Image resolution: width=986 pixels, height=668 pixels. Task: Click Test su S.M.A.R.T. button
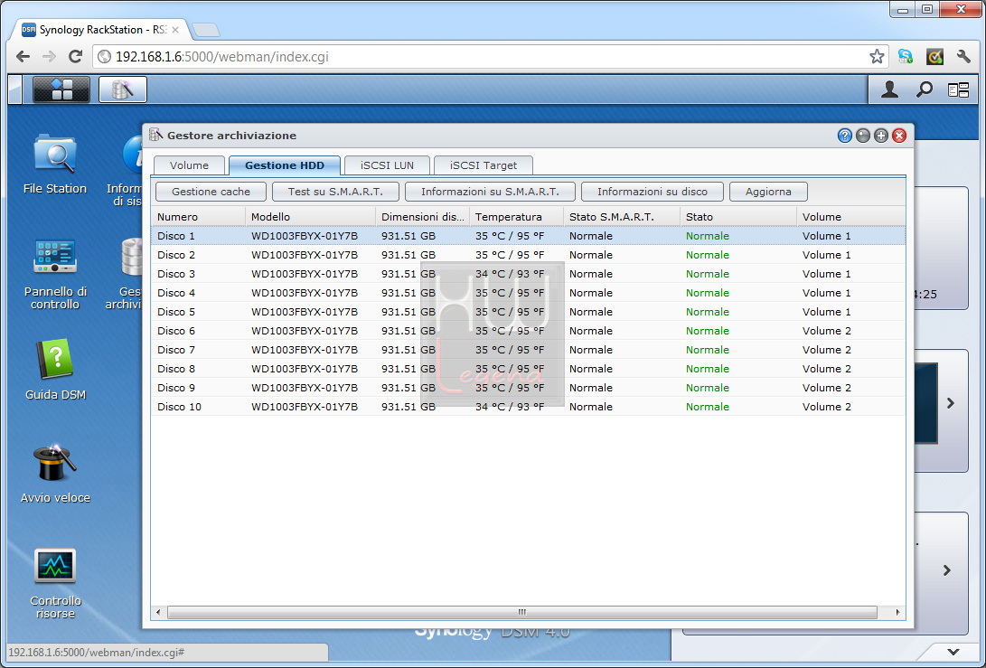335,192
